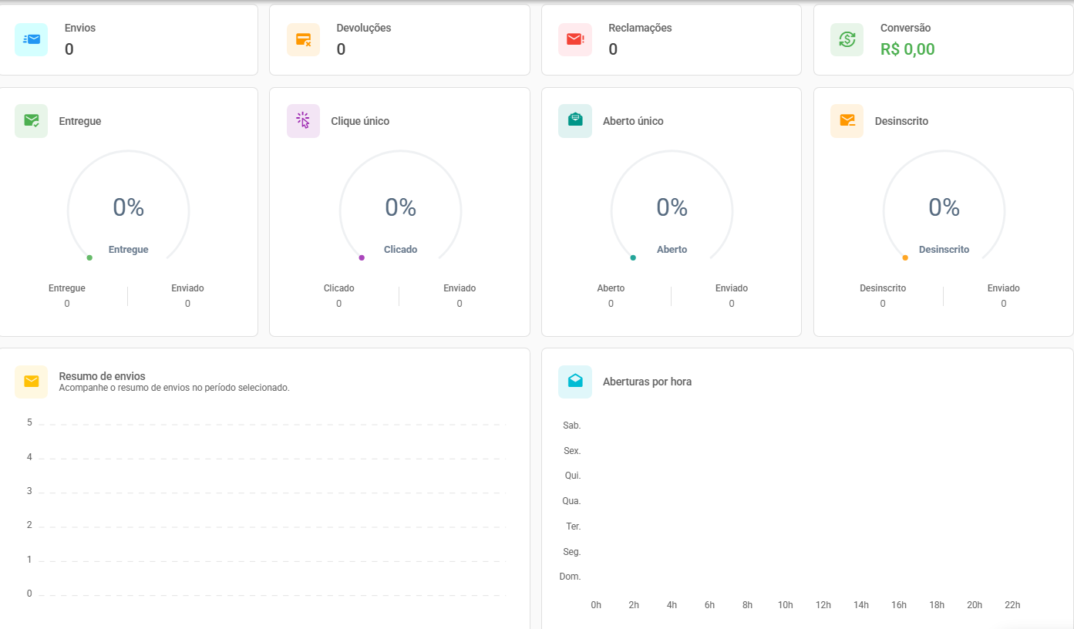Click the R$ 0,00 conversion value
This screenshot has height=629, width=1074.
pyautogui.click(x=907, y=49)
